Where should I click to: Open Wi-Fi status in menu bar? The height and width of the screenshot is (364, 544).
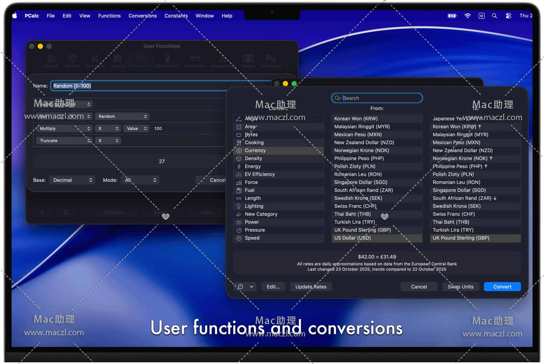point(467,16)
